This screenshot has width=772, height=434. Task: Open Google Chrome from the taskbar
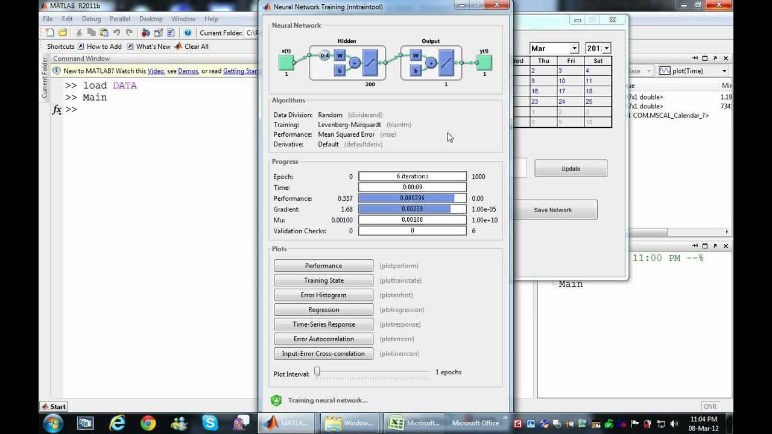click(x=148, y=423)
